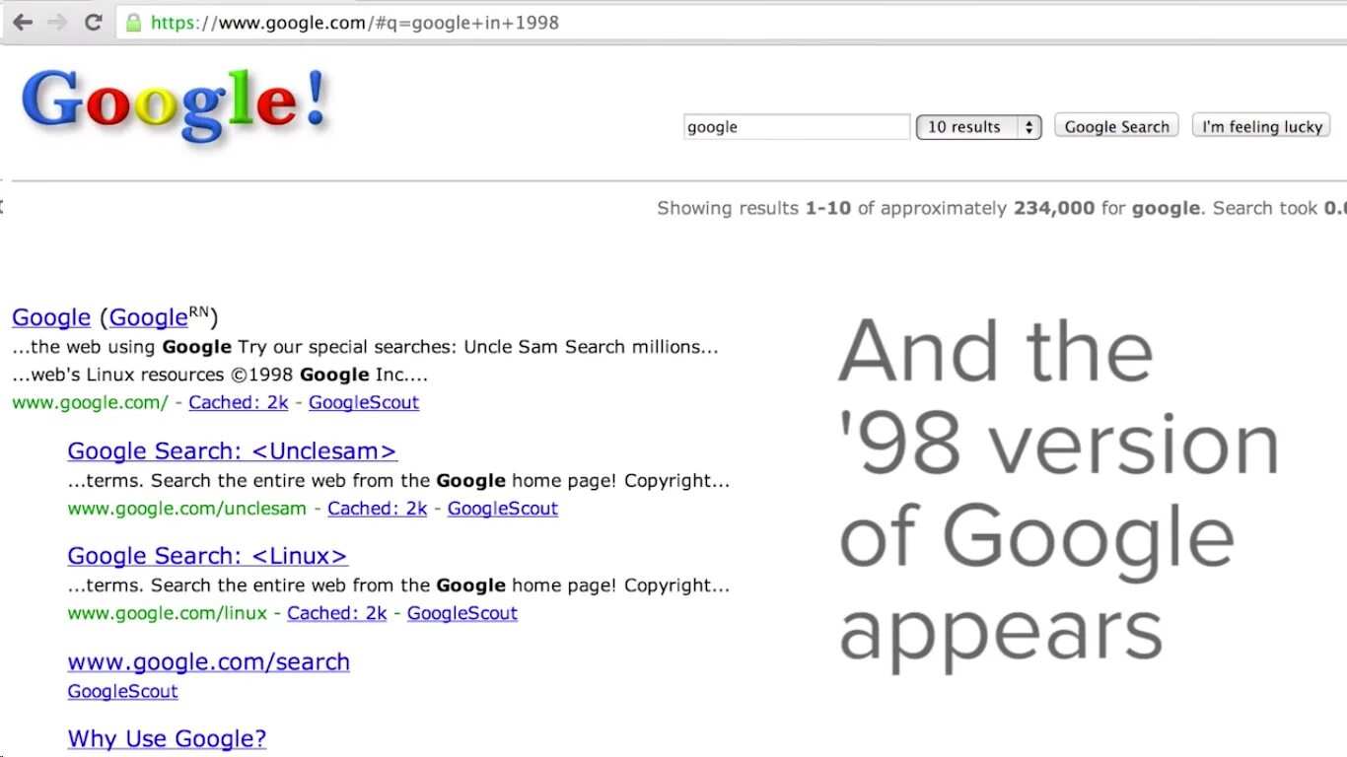Image resolution: width=1347 pixels, height=757 pixels.
Task: Open Google Search: <Unclesam> result
Action: (232, 451)
